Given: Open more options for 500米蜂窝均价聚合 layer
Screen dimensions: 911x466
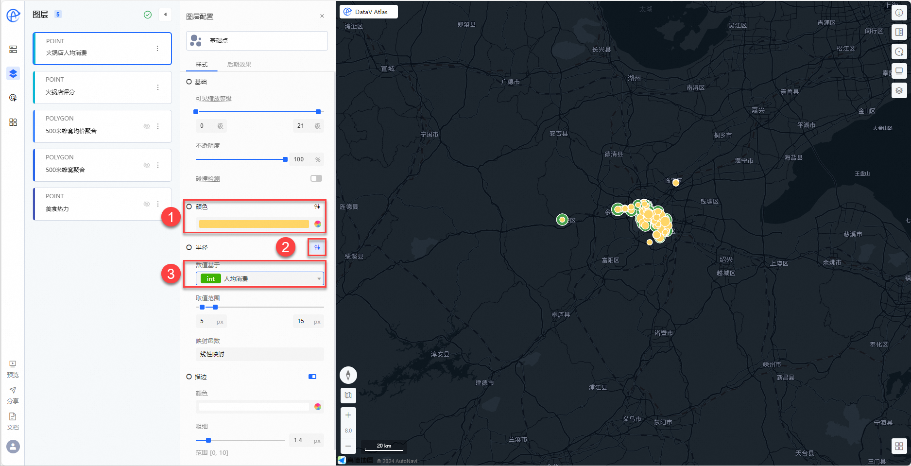Looking at the screenshot, I should pyautogui.click(x=158, y=126).
